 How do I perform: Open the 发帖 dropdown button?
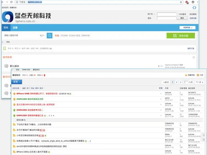tap(17, 82)
